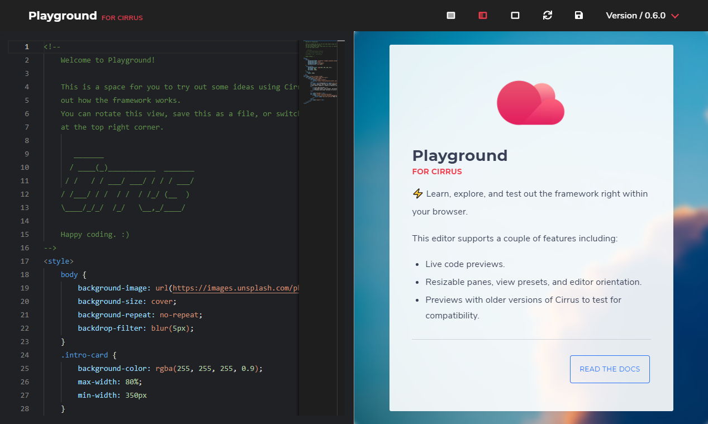Click line number 17 in the gutter
708x424 pixels.
click(x=25, y=261)
